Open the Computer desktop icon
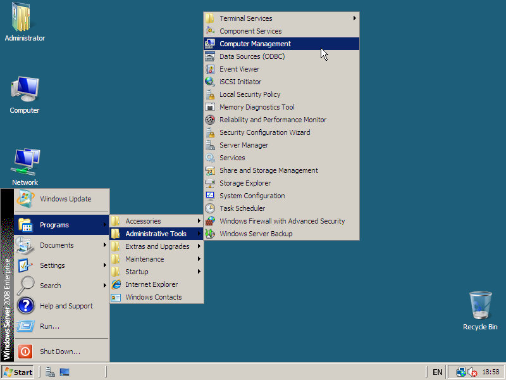This screenshot has width=506, height=380. pos(24,91)
